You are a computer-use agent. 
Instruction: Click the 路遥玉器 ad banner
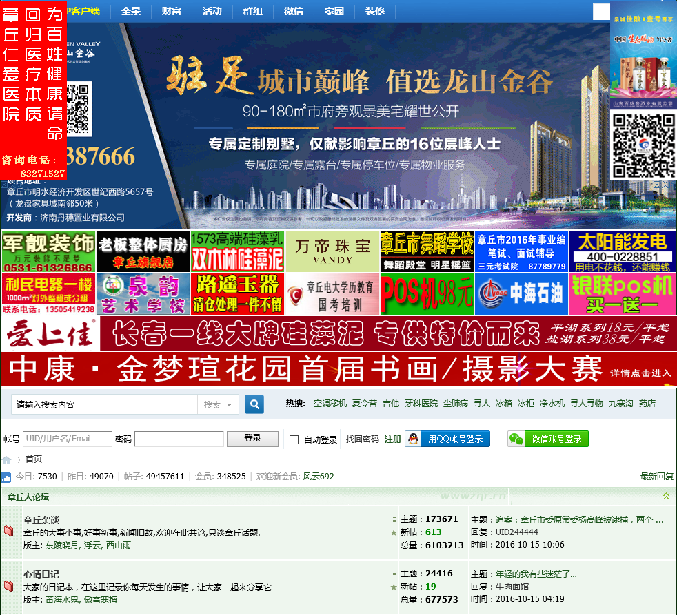point(237,294)
